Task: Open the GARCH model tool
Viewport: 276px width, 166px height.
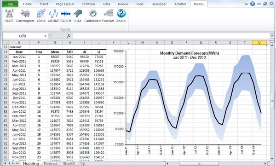Action: [x=66, y=16]
